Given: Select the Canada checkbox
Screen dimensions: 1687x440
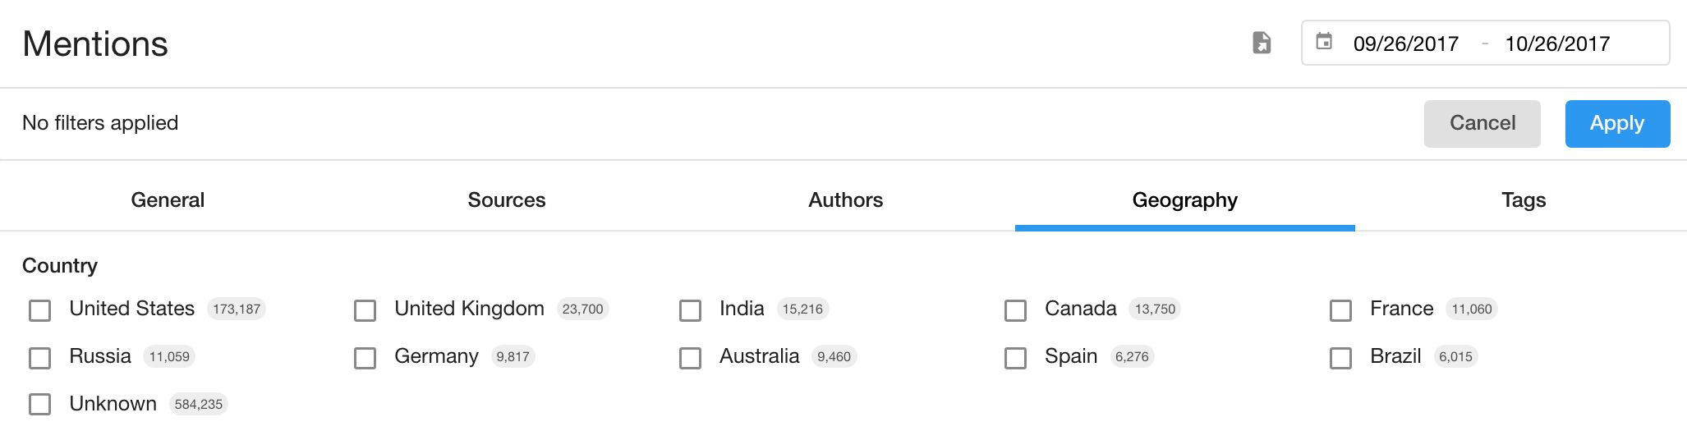Looking at the screenshot, I should [1015, 310].
